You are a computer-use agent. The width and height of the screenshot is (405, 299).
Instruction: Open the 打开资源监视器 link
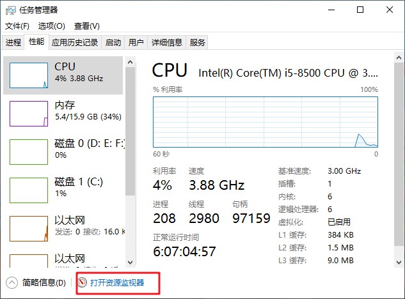117,282
